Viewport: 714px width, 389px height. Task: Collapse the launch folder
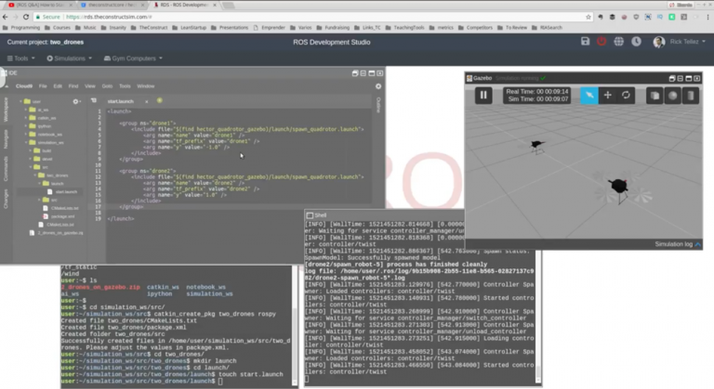(x=40, y=183)
